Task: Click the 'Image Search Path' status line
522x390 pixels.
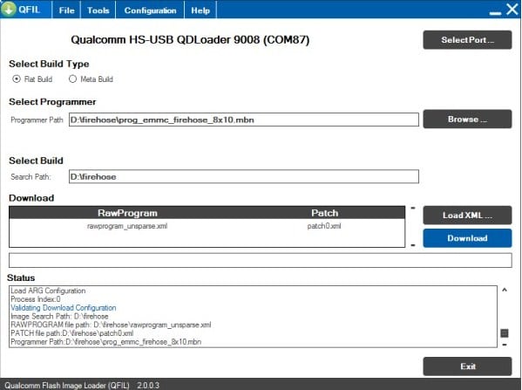Action: (59, 316)
